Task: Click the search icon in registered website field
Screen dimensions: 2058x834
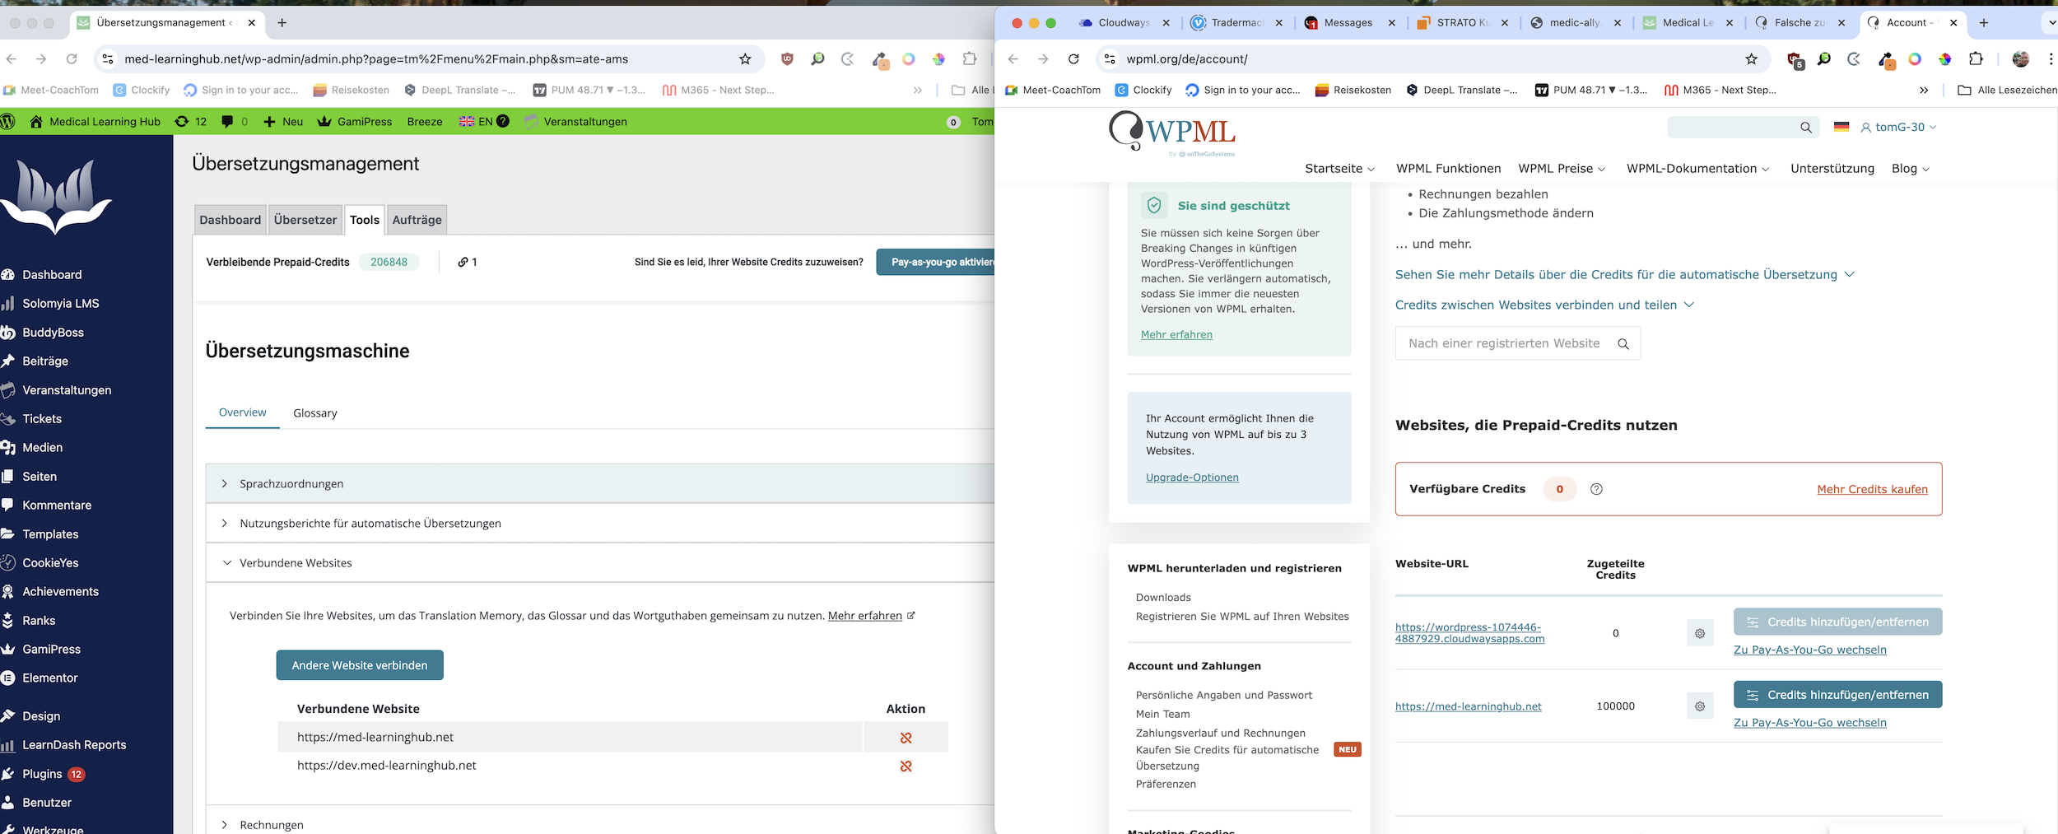Action: tap(1623, 344)
